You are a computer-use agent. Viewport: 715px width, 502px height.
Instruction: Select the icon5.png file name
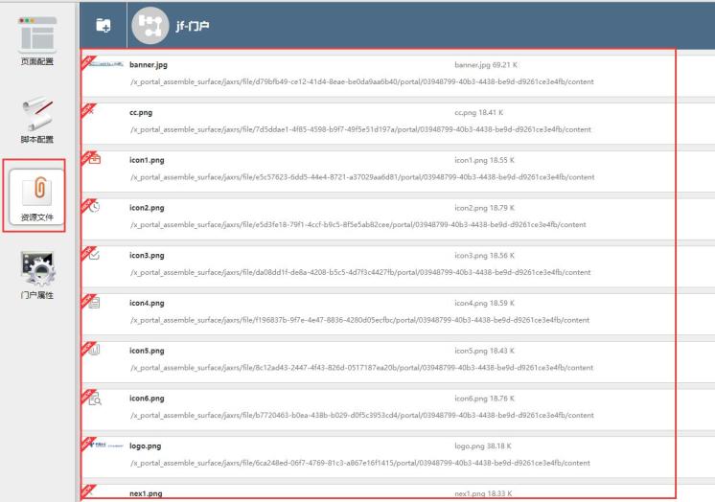pos(147,351)
